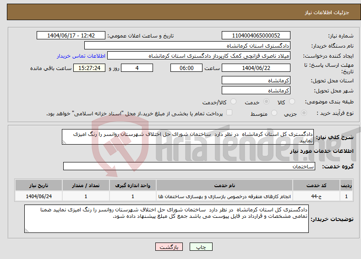Click the جزئیات اطلاعات نیاز header title

(x=327, y=12)
